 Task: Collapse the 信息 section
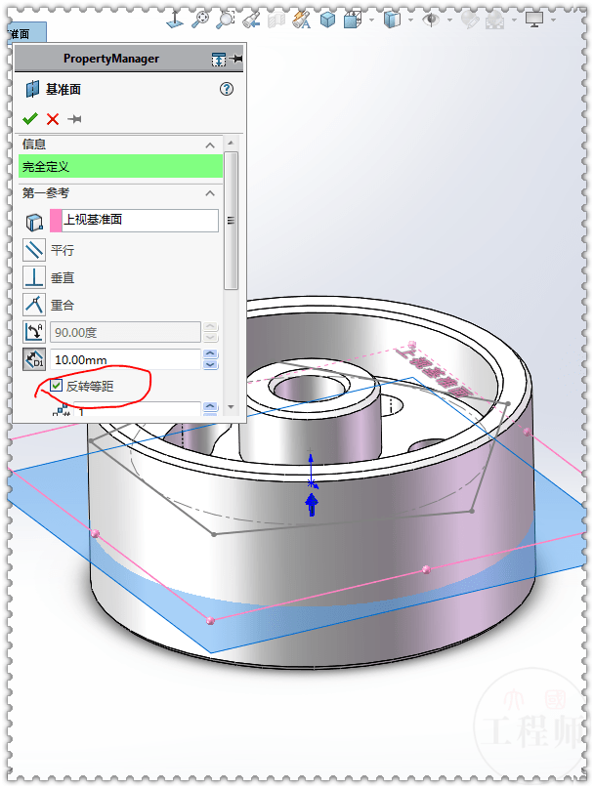(210, 145)
